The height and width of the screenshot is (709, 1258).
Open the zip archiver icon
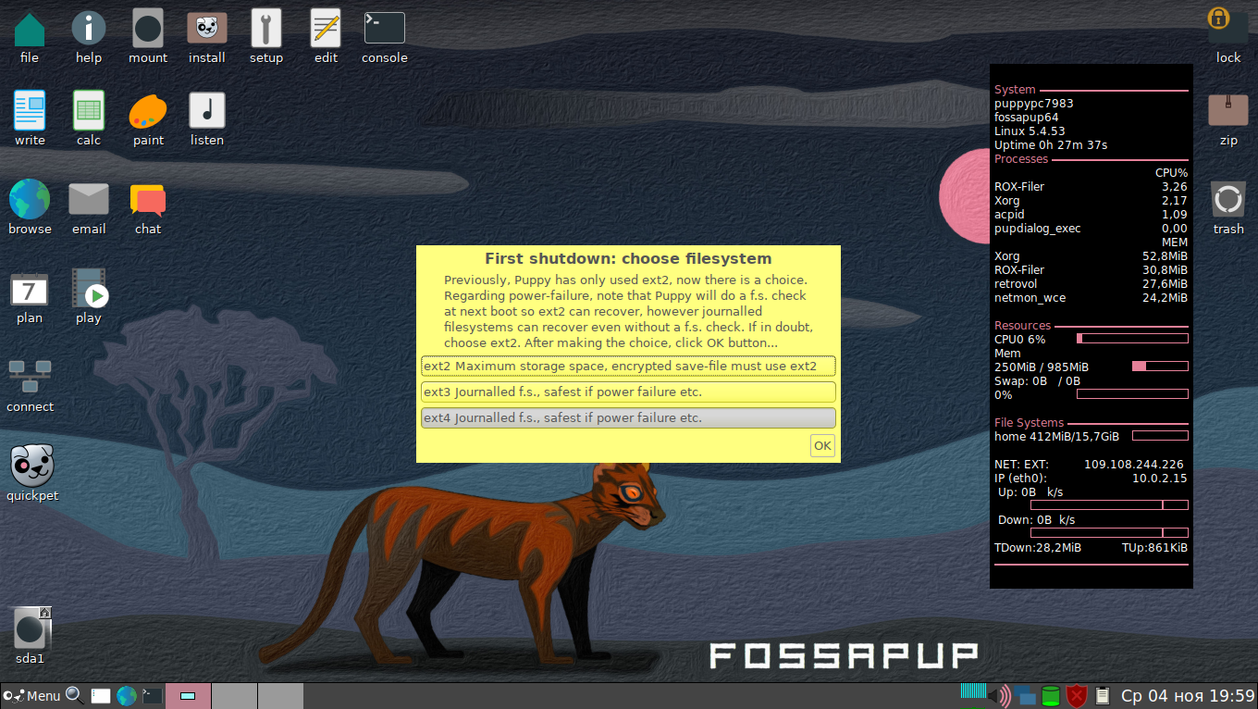coord(1228,110)
